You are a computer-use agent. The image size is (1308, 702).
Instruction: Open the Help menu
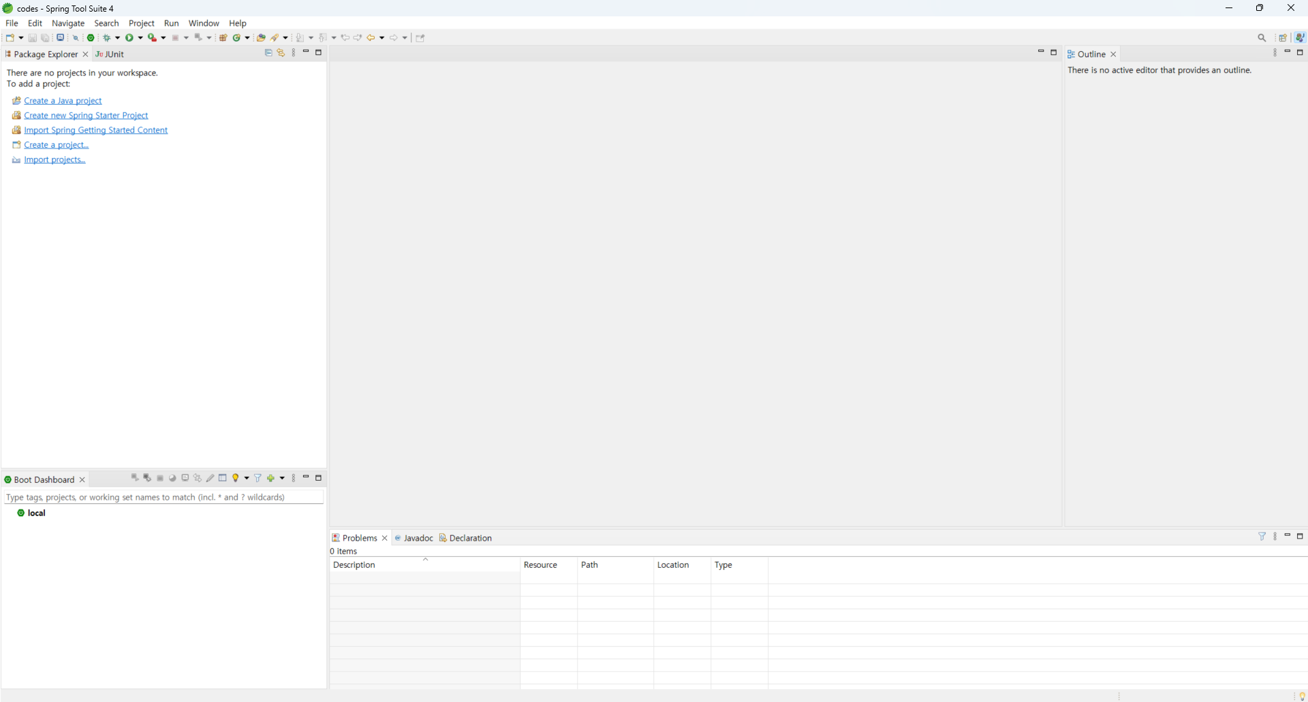(238, 23)
